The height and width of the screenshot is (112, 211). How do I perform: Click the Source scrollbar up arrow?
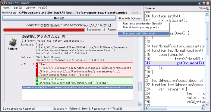point(207,14)
